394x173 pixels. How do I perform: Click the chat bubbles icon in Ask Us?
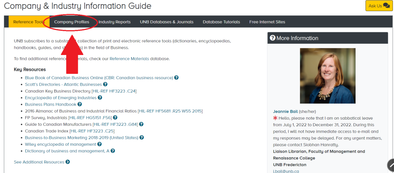(x=386, y=5)
